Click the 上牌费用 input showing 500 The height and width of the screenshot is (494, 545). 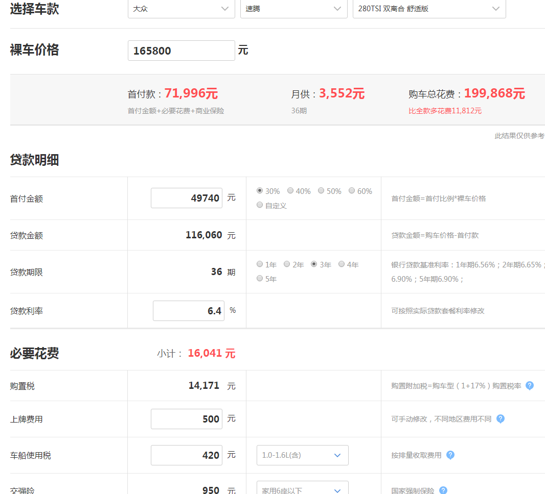tap(187, 419)
